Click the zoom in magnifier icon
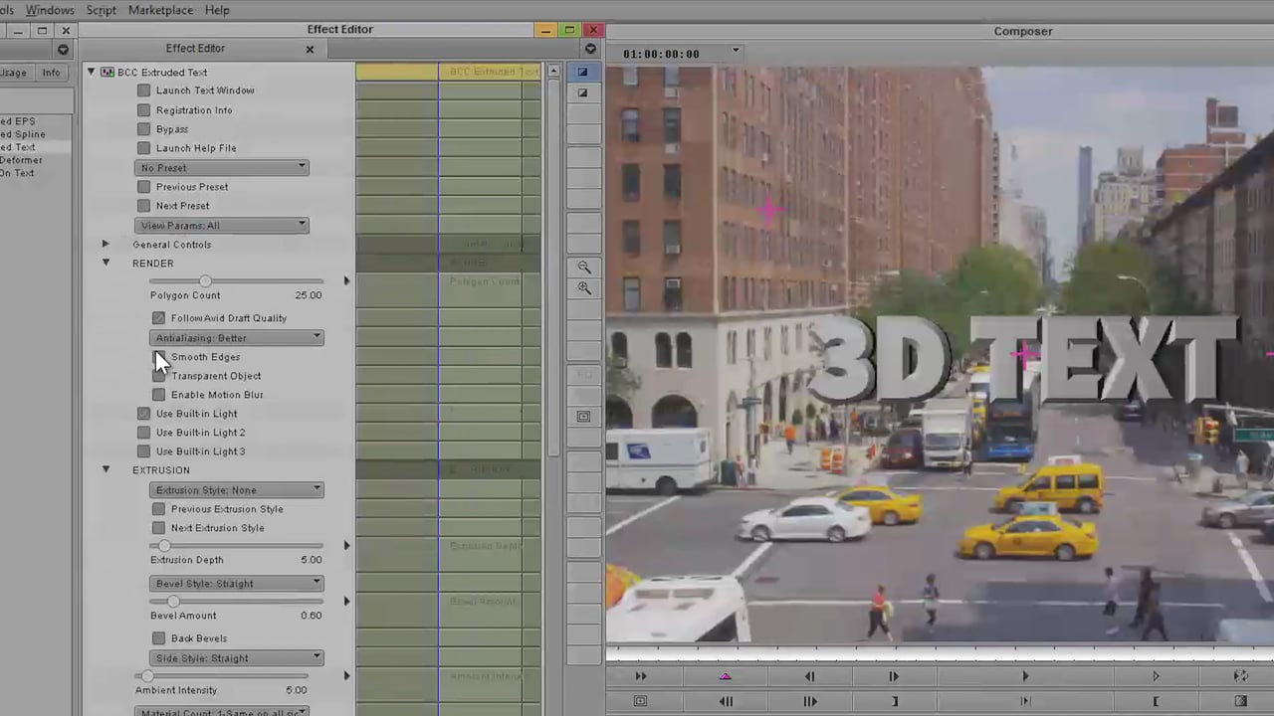1274x716 pixels. click(x=584, y=288)
